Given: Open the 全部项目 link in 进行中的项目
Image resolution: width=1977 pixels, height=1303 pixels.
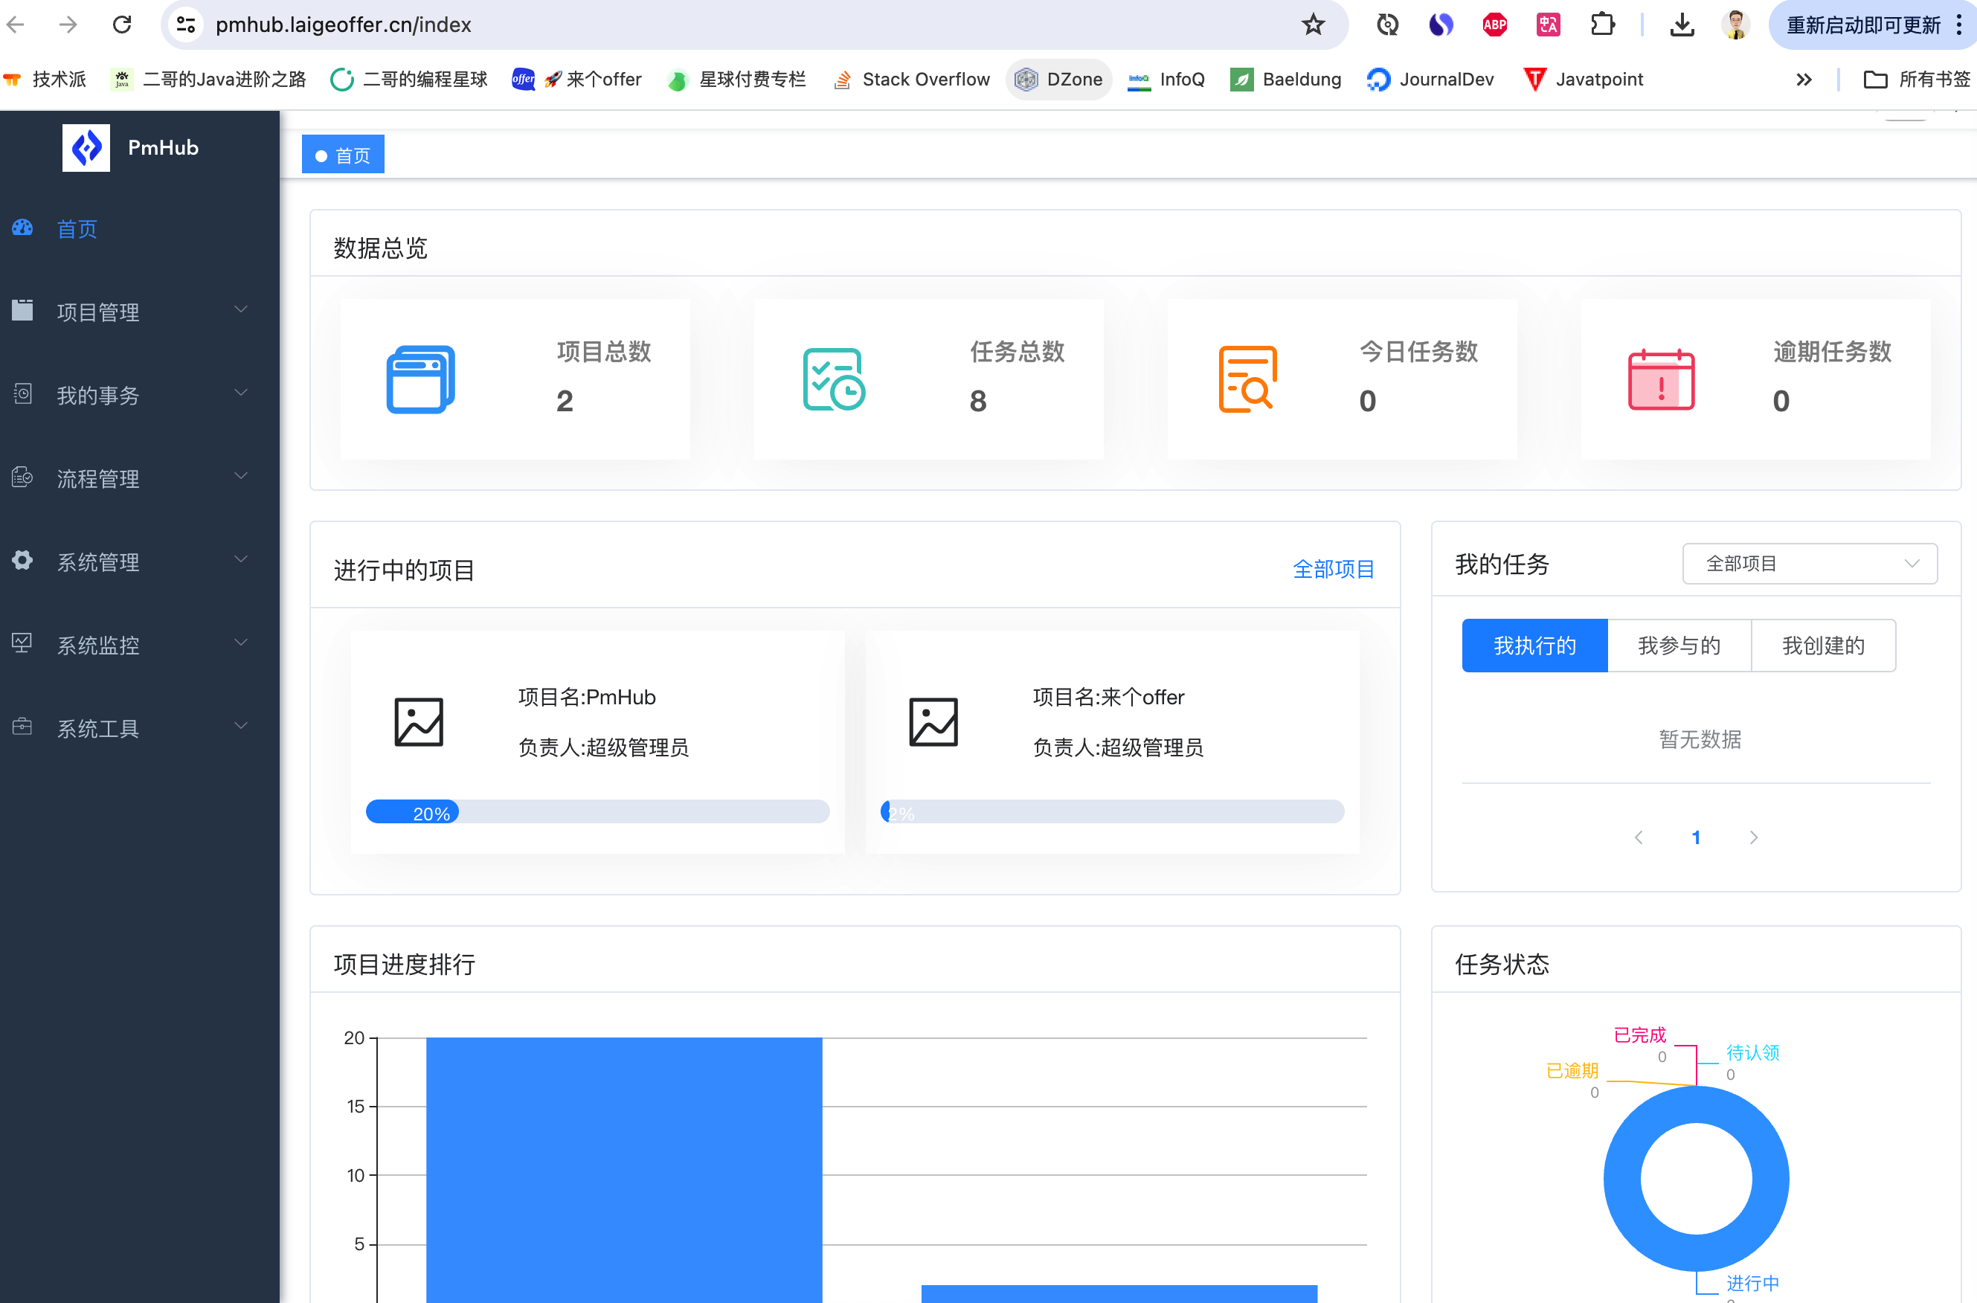Looking at the screenshot, I should pyautogui.click(x=1333, y=569).
